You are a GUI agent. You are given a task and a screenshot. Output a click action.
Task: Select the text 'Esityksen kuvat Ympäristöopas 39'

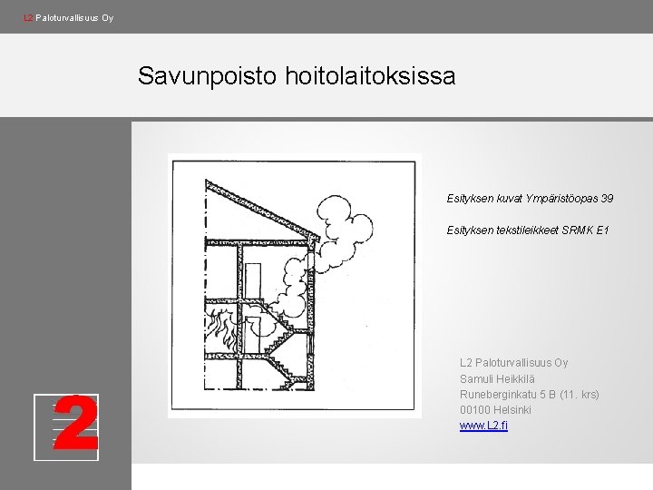[530, 199]
